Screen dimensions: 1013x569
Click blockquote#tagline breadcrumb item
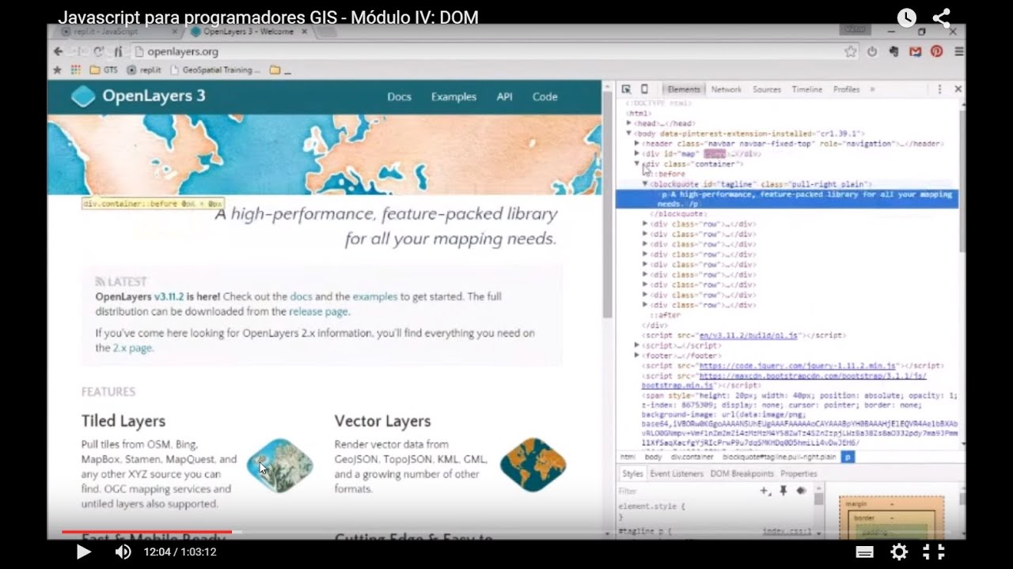pyautogui.click(x=780, y=457)
